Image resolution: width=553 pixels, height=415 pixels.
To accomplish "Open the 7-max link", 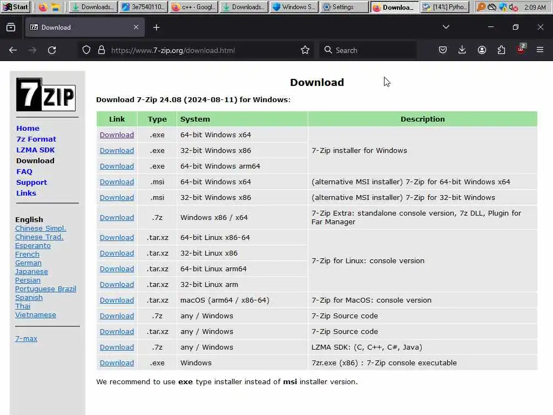I will pyautogui.click(x=26, y=339).
